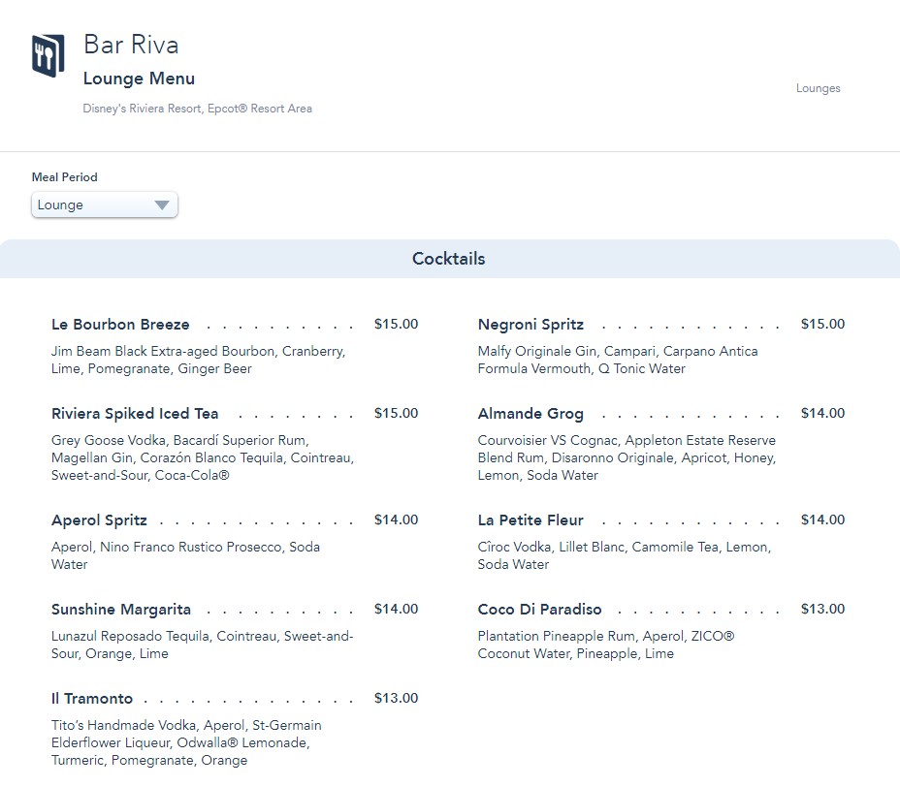
Task: Click the dropdown arrow beside Lounge
Action: coord(162,205)
